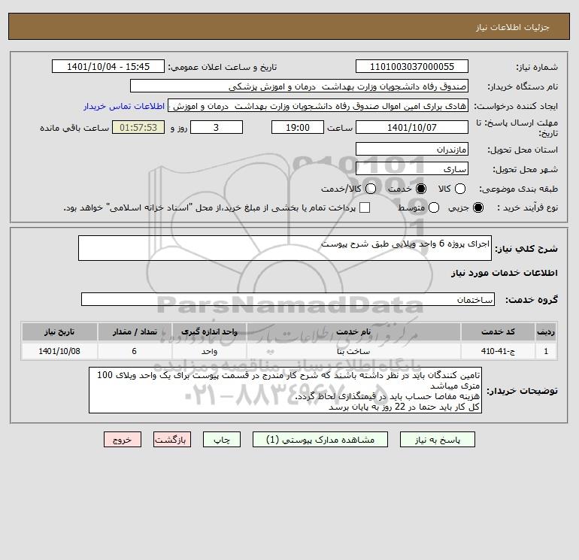Click the بازگشت back button
The height and width of the screenshot is (560, 579).
pyautogui.click(x=172, y=440)
